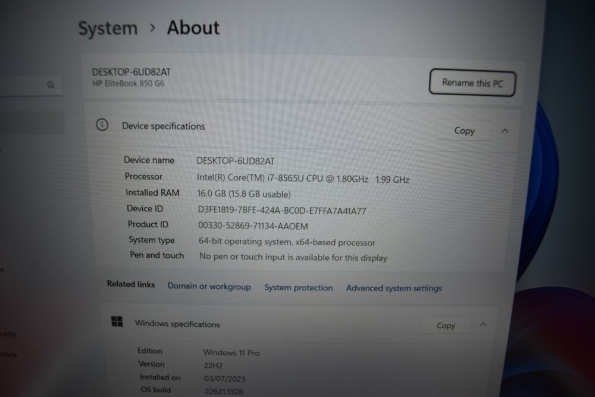
Task: Select the DESKTOP-6UD82AT header name
Action: click(x=131, y=72)
